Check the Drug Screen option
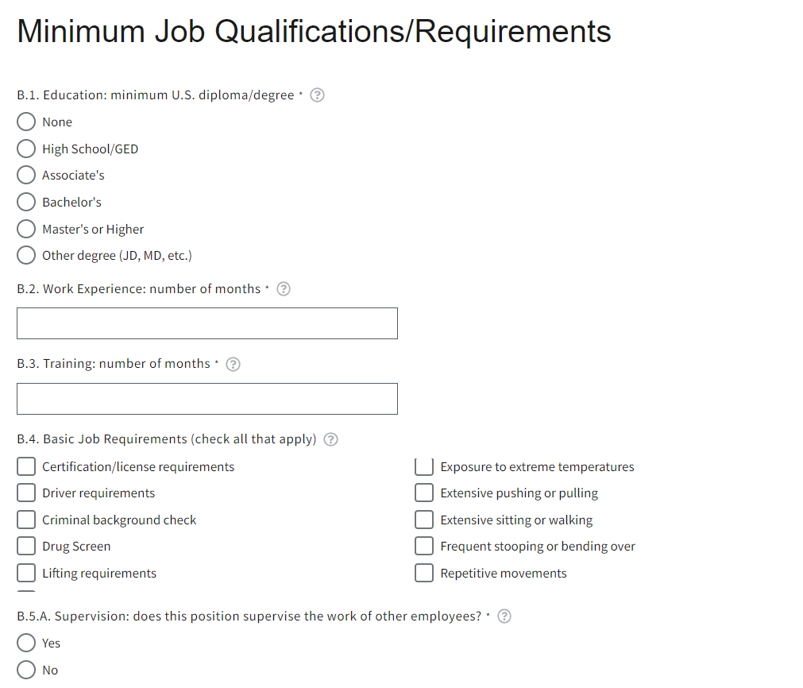This screenshot has height=688, width=803. (27, 546)
